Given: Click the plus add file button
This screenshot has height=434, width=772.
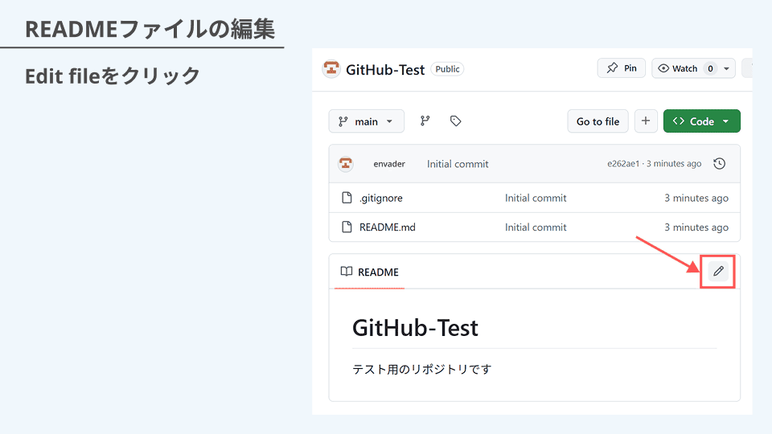Looking at the screenshot, I should pyautogui.click(x=646, y=121).
